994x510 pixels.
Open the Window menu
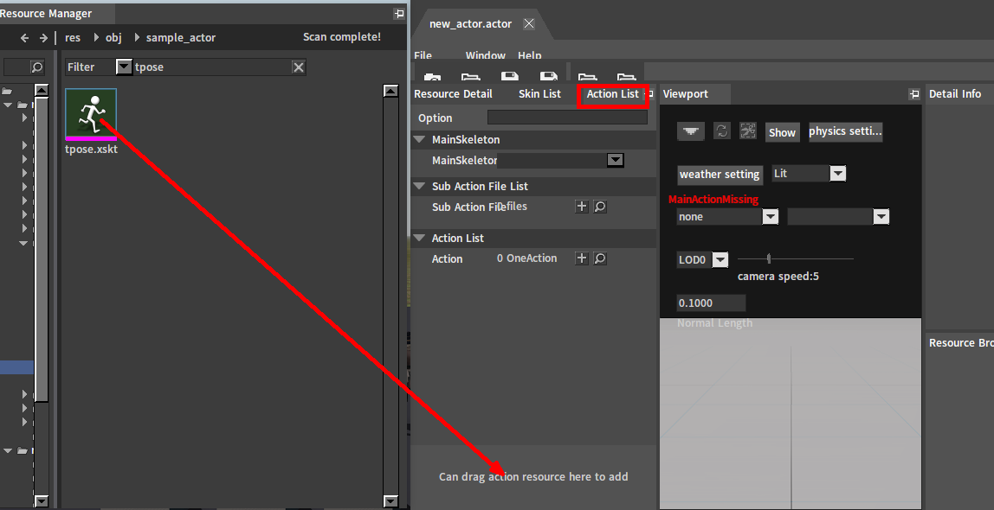(485, 56)
